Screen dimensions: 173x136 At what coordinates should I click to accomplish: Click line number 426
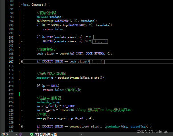11,110
